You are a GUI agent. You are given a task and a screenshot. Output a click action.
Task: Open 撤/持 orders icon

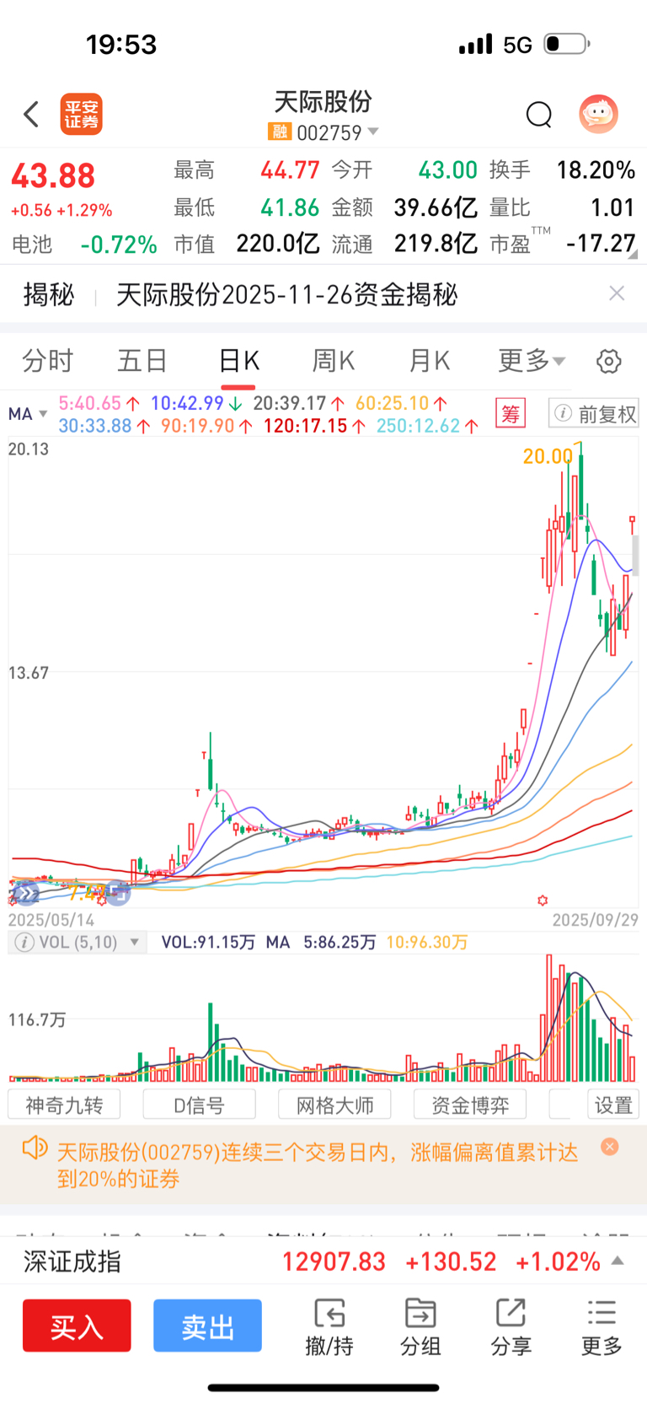point(329,1327)
